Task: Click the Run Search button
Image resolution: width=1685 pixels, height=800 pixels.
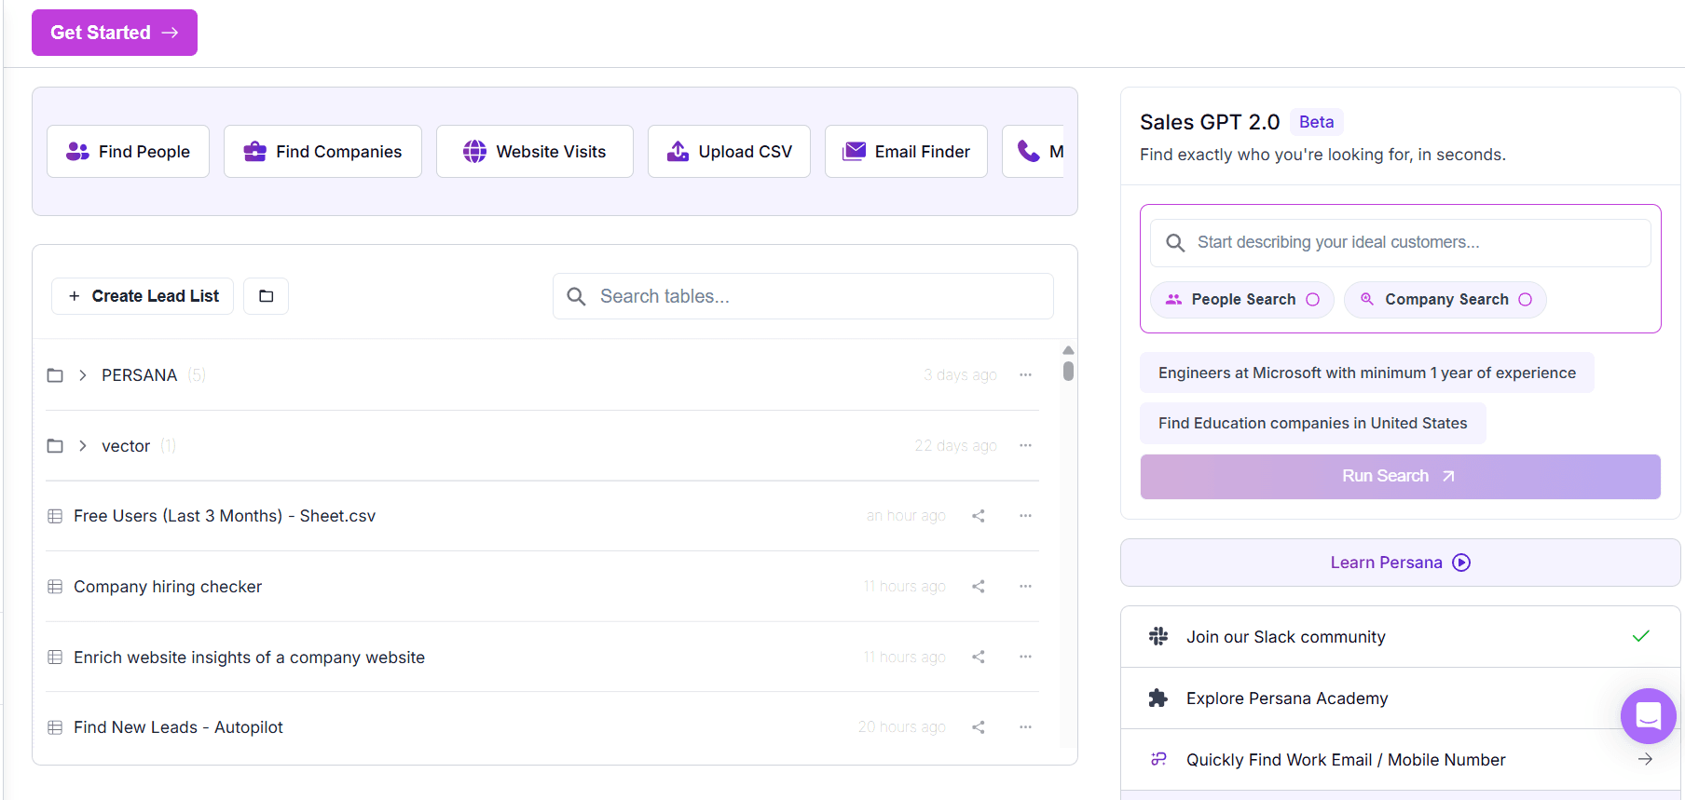Action: point(1400,477)
